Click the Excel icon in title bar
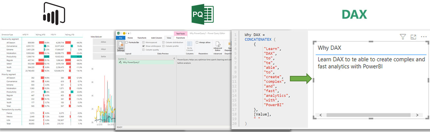This screenshot has height=132, width=430. pos(119,33)
